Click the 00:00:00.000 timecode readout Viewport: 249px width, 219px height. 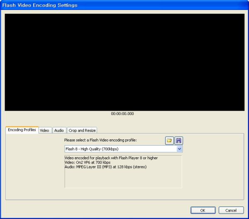[x=122, y=114]
